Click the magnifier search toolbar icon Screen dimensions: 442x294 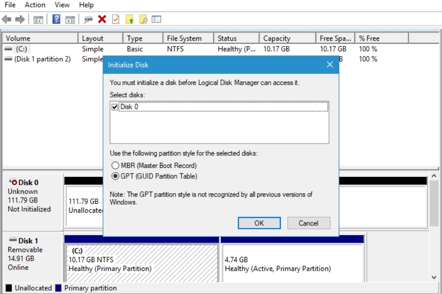click(x=143, y=20)
